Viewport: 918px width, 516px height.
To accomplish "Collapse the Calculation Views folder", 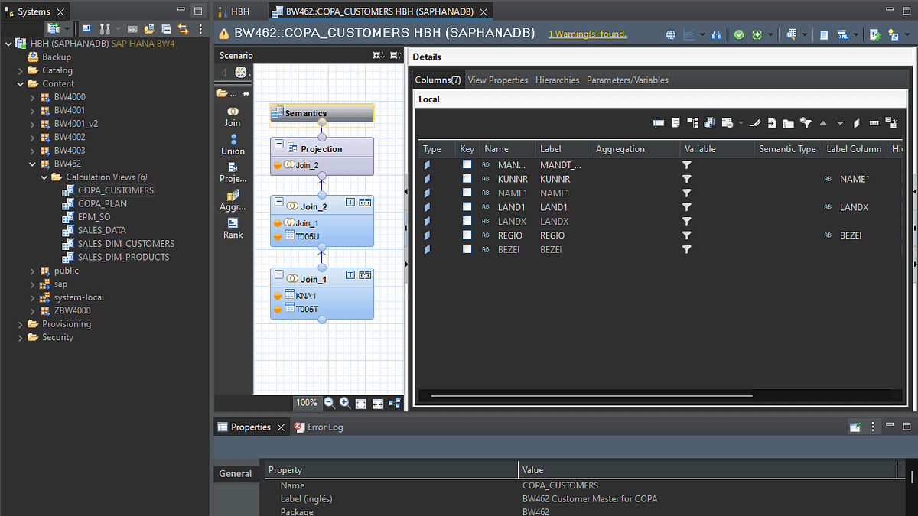I will (44, 177).
